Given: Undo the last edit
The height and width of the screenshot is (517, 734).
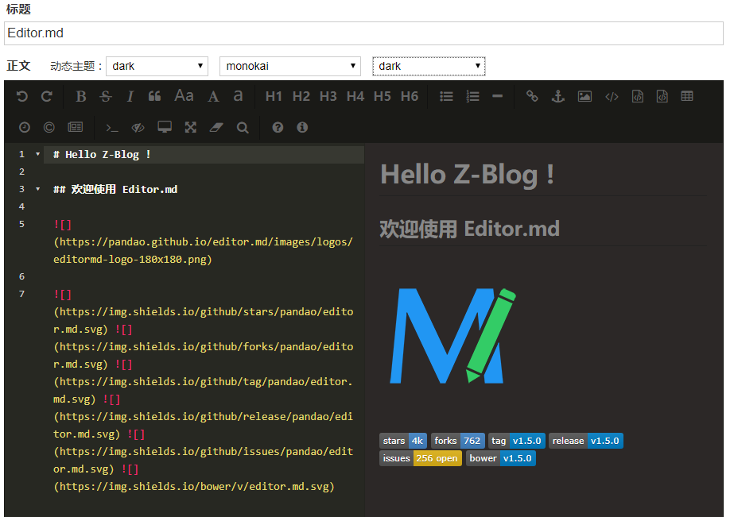Looking at the screenshot, I should pyautogui.click(x=22, y=96).
